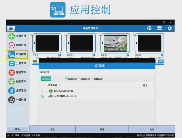Click the 全选 select-all button
Image resolution: width=182 pixels, height=138 pixels.
[52, 129]
